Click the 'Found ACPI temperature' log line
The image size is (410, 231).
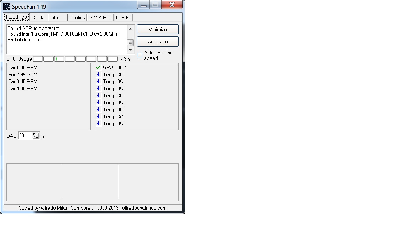tap(33, 28)
